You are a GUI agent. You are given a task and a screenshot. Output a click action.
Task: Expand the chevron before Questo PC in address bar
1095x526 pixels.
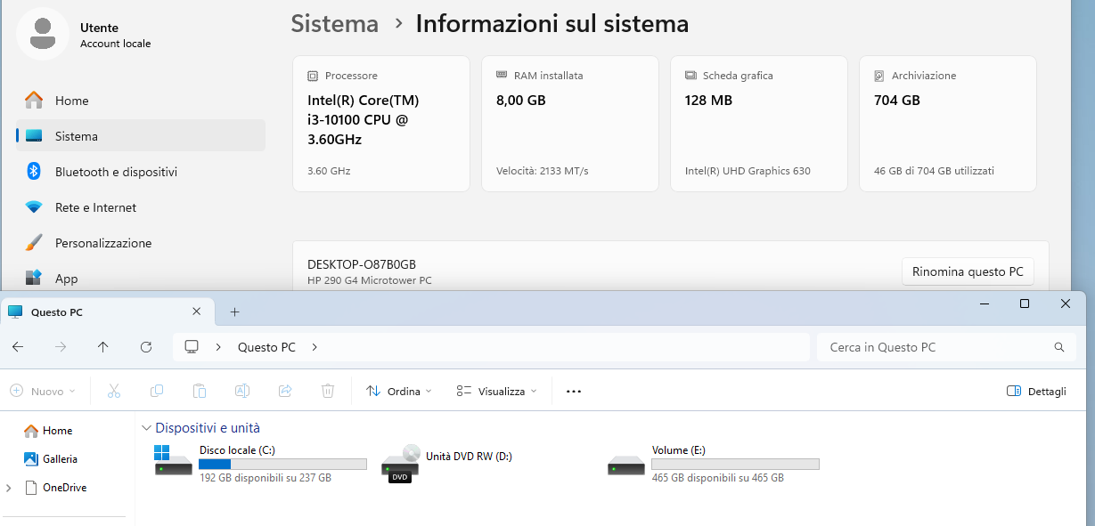pos(219,347)
